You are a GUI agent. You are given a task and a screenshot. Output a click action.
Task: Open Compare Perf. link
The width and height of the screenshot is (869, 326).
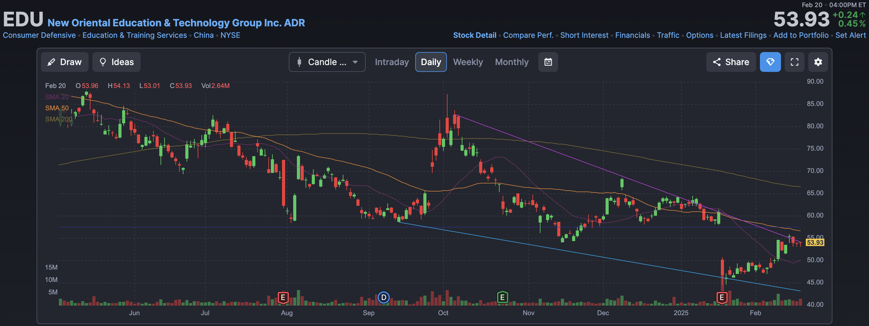tap(528, 35)
